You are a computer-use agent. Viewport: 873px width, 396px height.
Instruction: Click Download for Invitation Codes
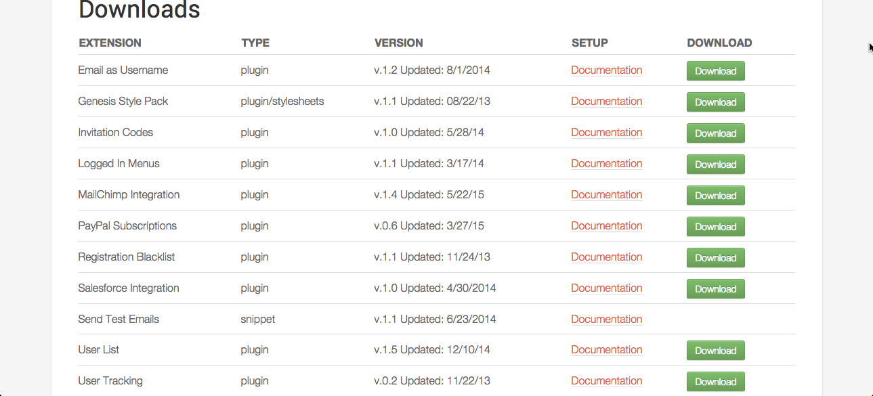715,133
